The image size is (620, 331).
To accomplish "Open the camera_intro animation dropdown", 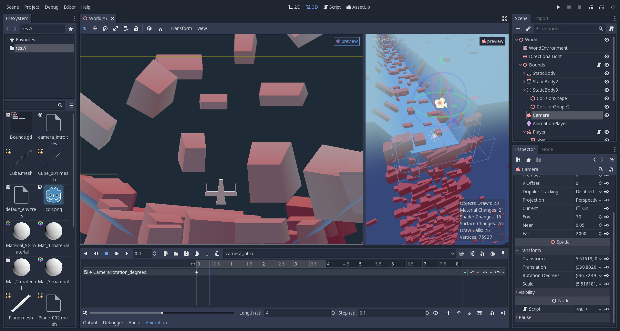I will (x=339, y=254).
